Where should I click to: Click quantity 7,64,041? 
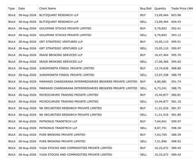161,121
